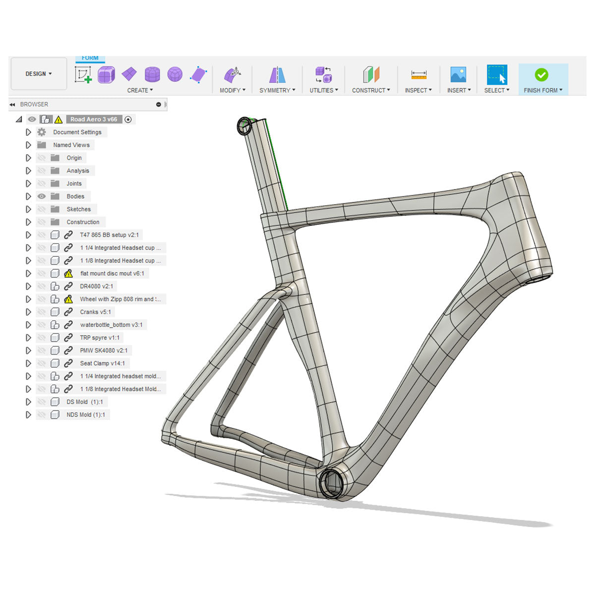Select the 1 1/4 Integrated headset mold item
The image size is (595, 595).
(x=120, y=376)
